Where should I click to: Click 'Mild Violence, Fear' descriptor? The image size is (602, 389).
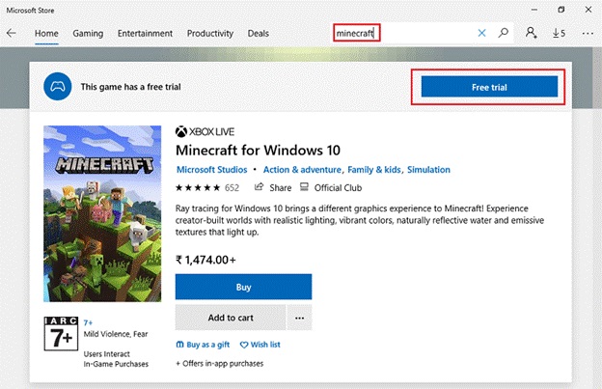[x=116, y=334]
